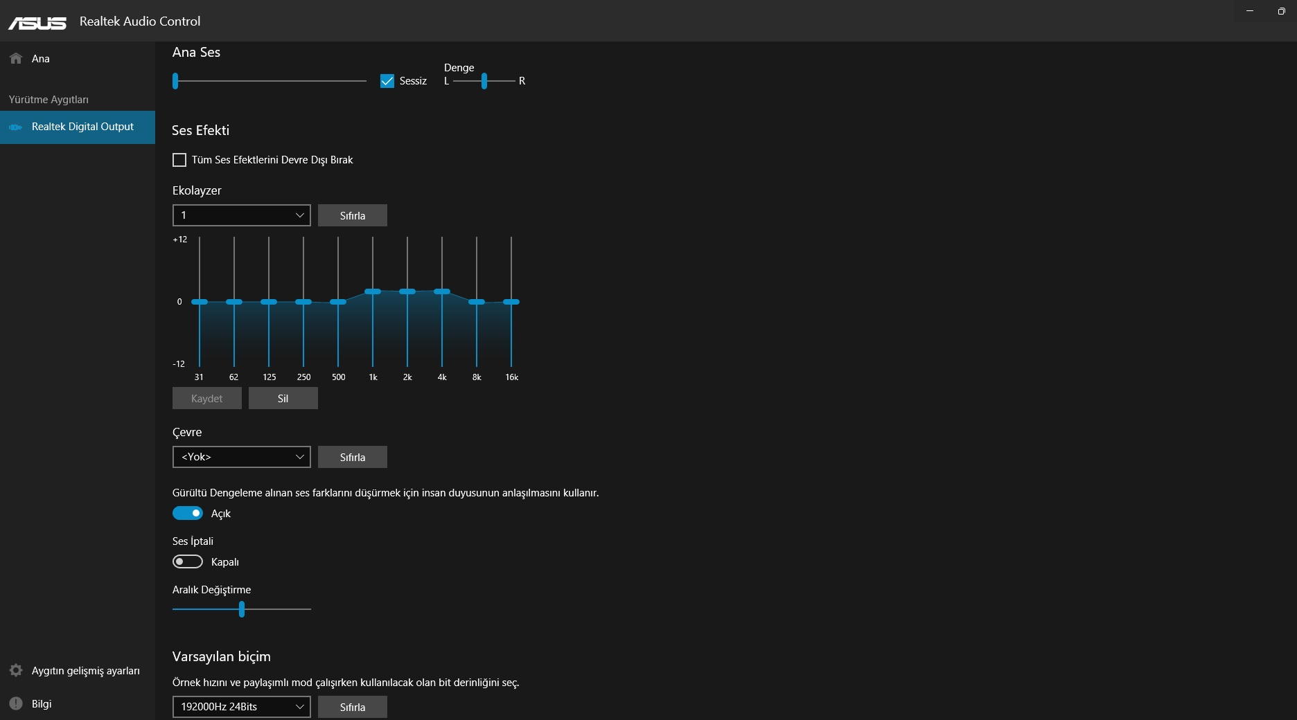Open the 192000Hz 24Bits format dropdown

pyautogui.click(x=242, y=707)
